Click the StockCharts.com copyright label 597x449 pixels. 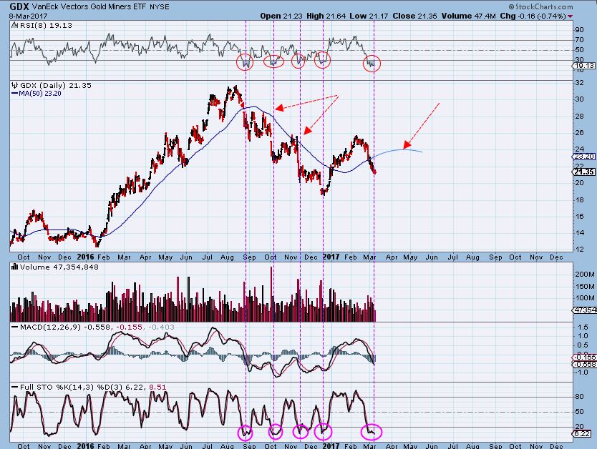(540, 7)
